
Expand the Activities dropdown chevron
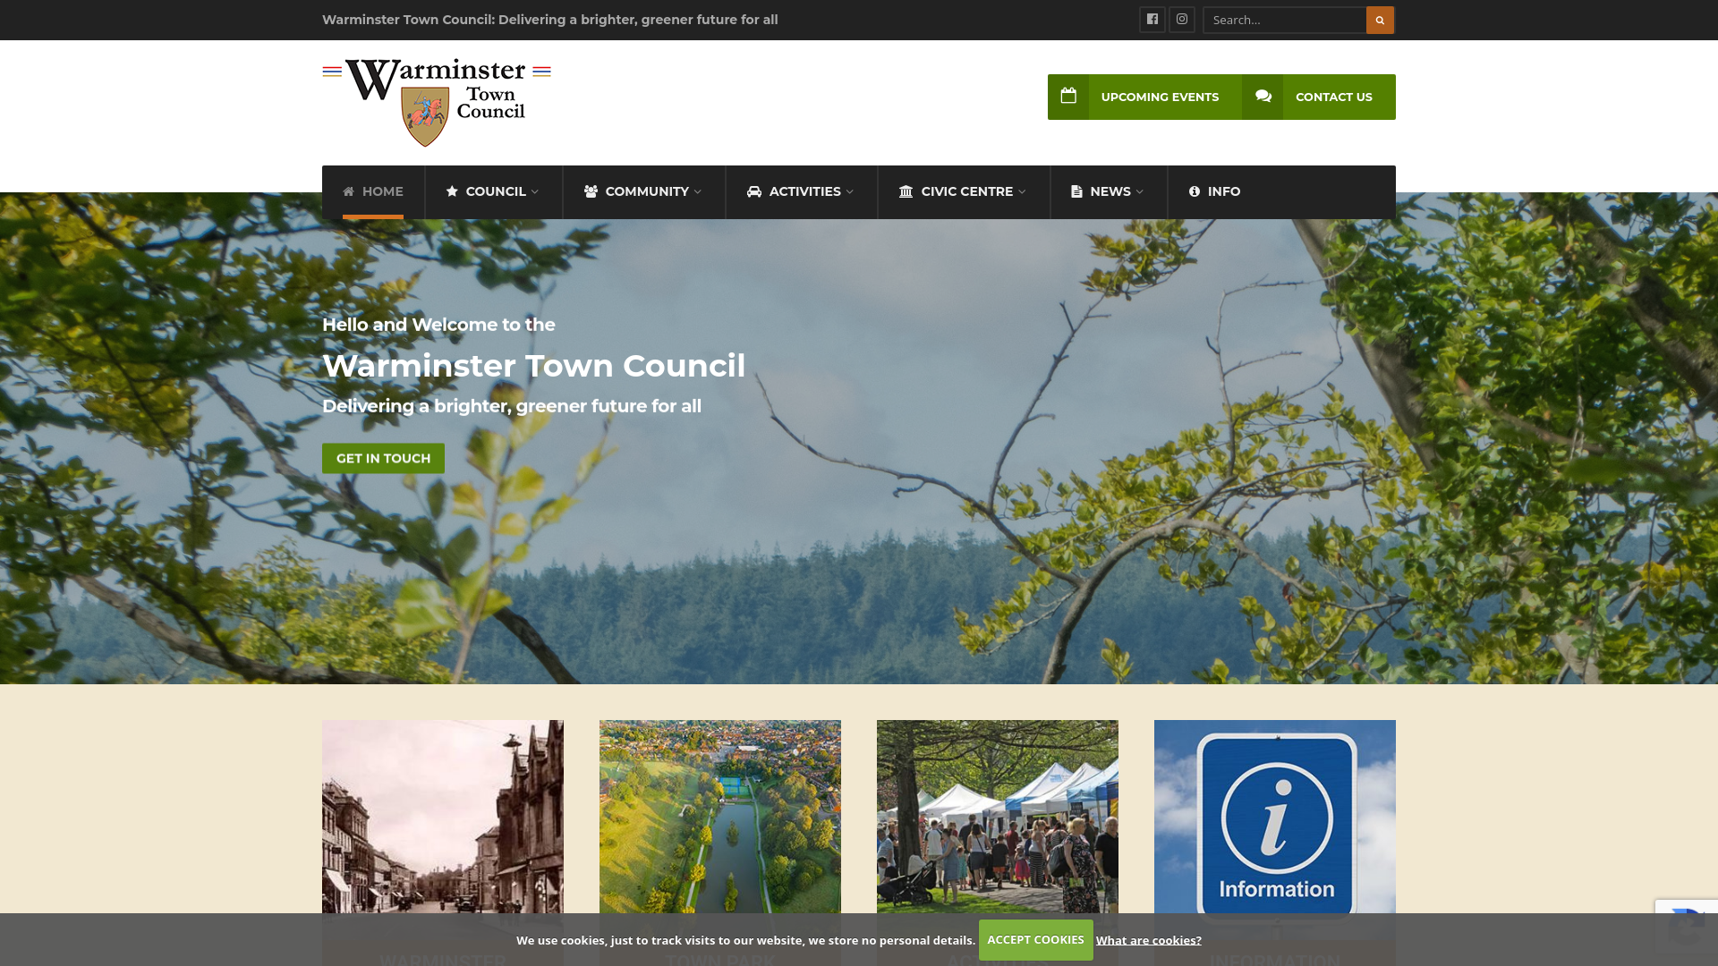(x=850, y=191)
